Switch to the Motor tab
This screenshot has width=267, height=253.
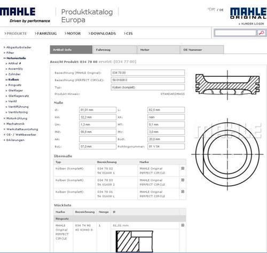tap(159, 50)
